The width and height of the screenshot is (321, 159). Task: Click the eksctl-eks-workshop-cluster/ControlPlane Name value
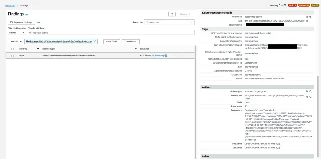pyautogui.click(x=264, y=78)
